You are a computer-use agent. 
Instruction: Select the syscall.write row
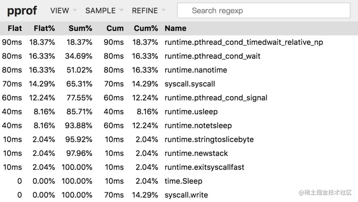pos(186,195)
